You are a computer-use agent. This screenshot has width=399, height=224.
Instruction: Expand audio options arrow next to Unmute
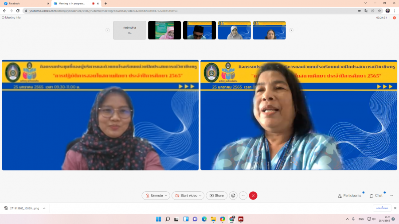click(166, 196)
